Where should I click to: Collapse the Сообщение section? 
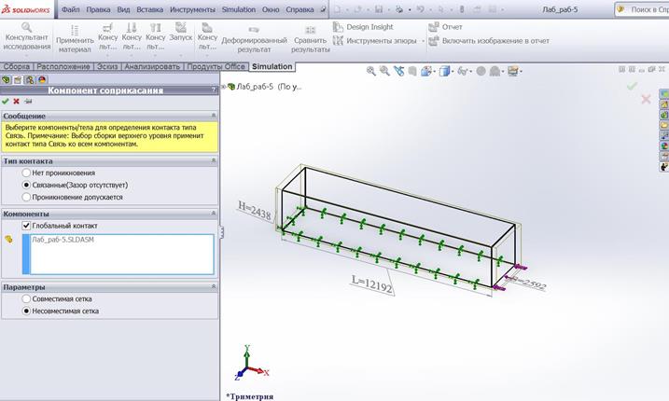(x=213, y=116)
